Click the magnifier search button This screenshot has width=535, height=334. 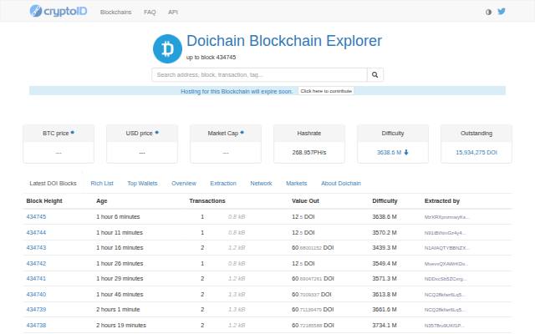pos(375,74)
